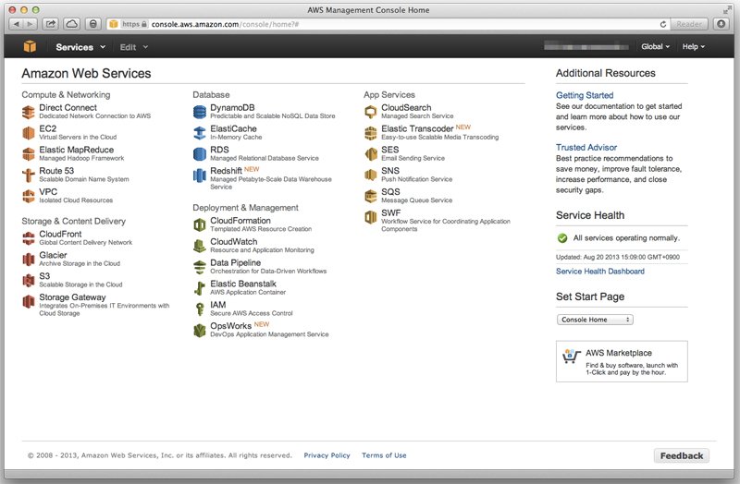Expand the Services dropdown menu

80,47
